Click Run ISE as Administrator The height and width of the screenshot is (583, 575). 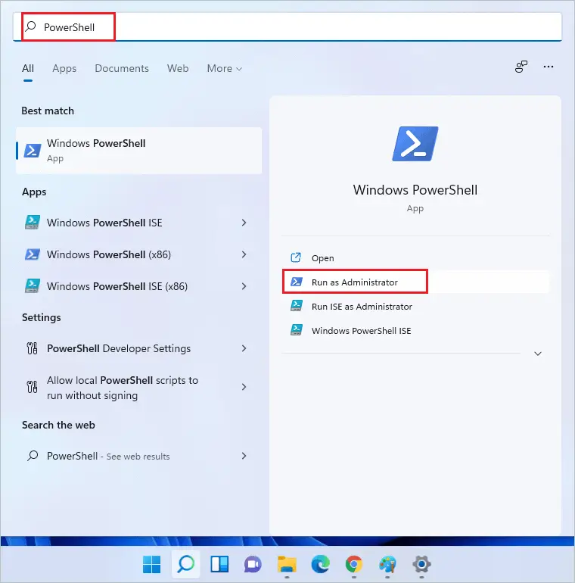(x=362, y=307)
